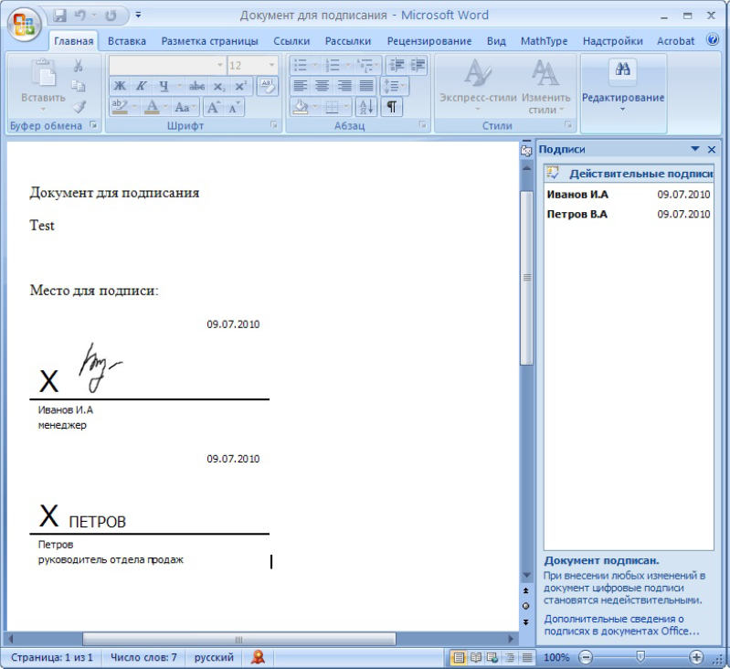
Task: Click the Decrease Indent icon
Action: coord(397,65)
